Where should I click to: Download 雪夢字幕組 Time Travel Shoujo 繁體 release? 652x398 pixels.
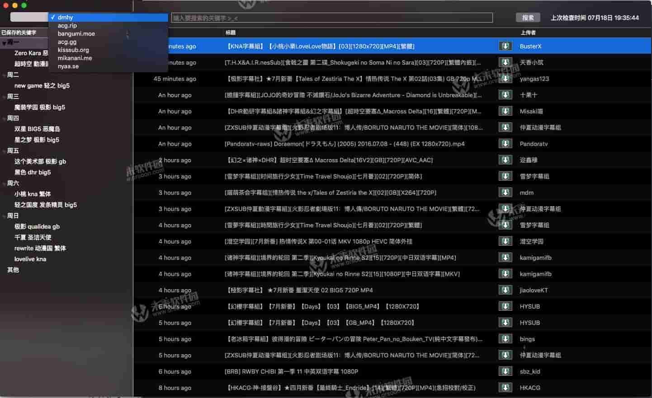click(x=505, y=225)
